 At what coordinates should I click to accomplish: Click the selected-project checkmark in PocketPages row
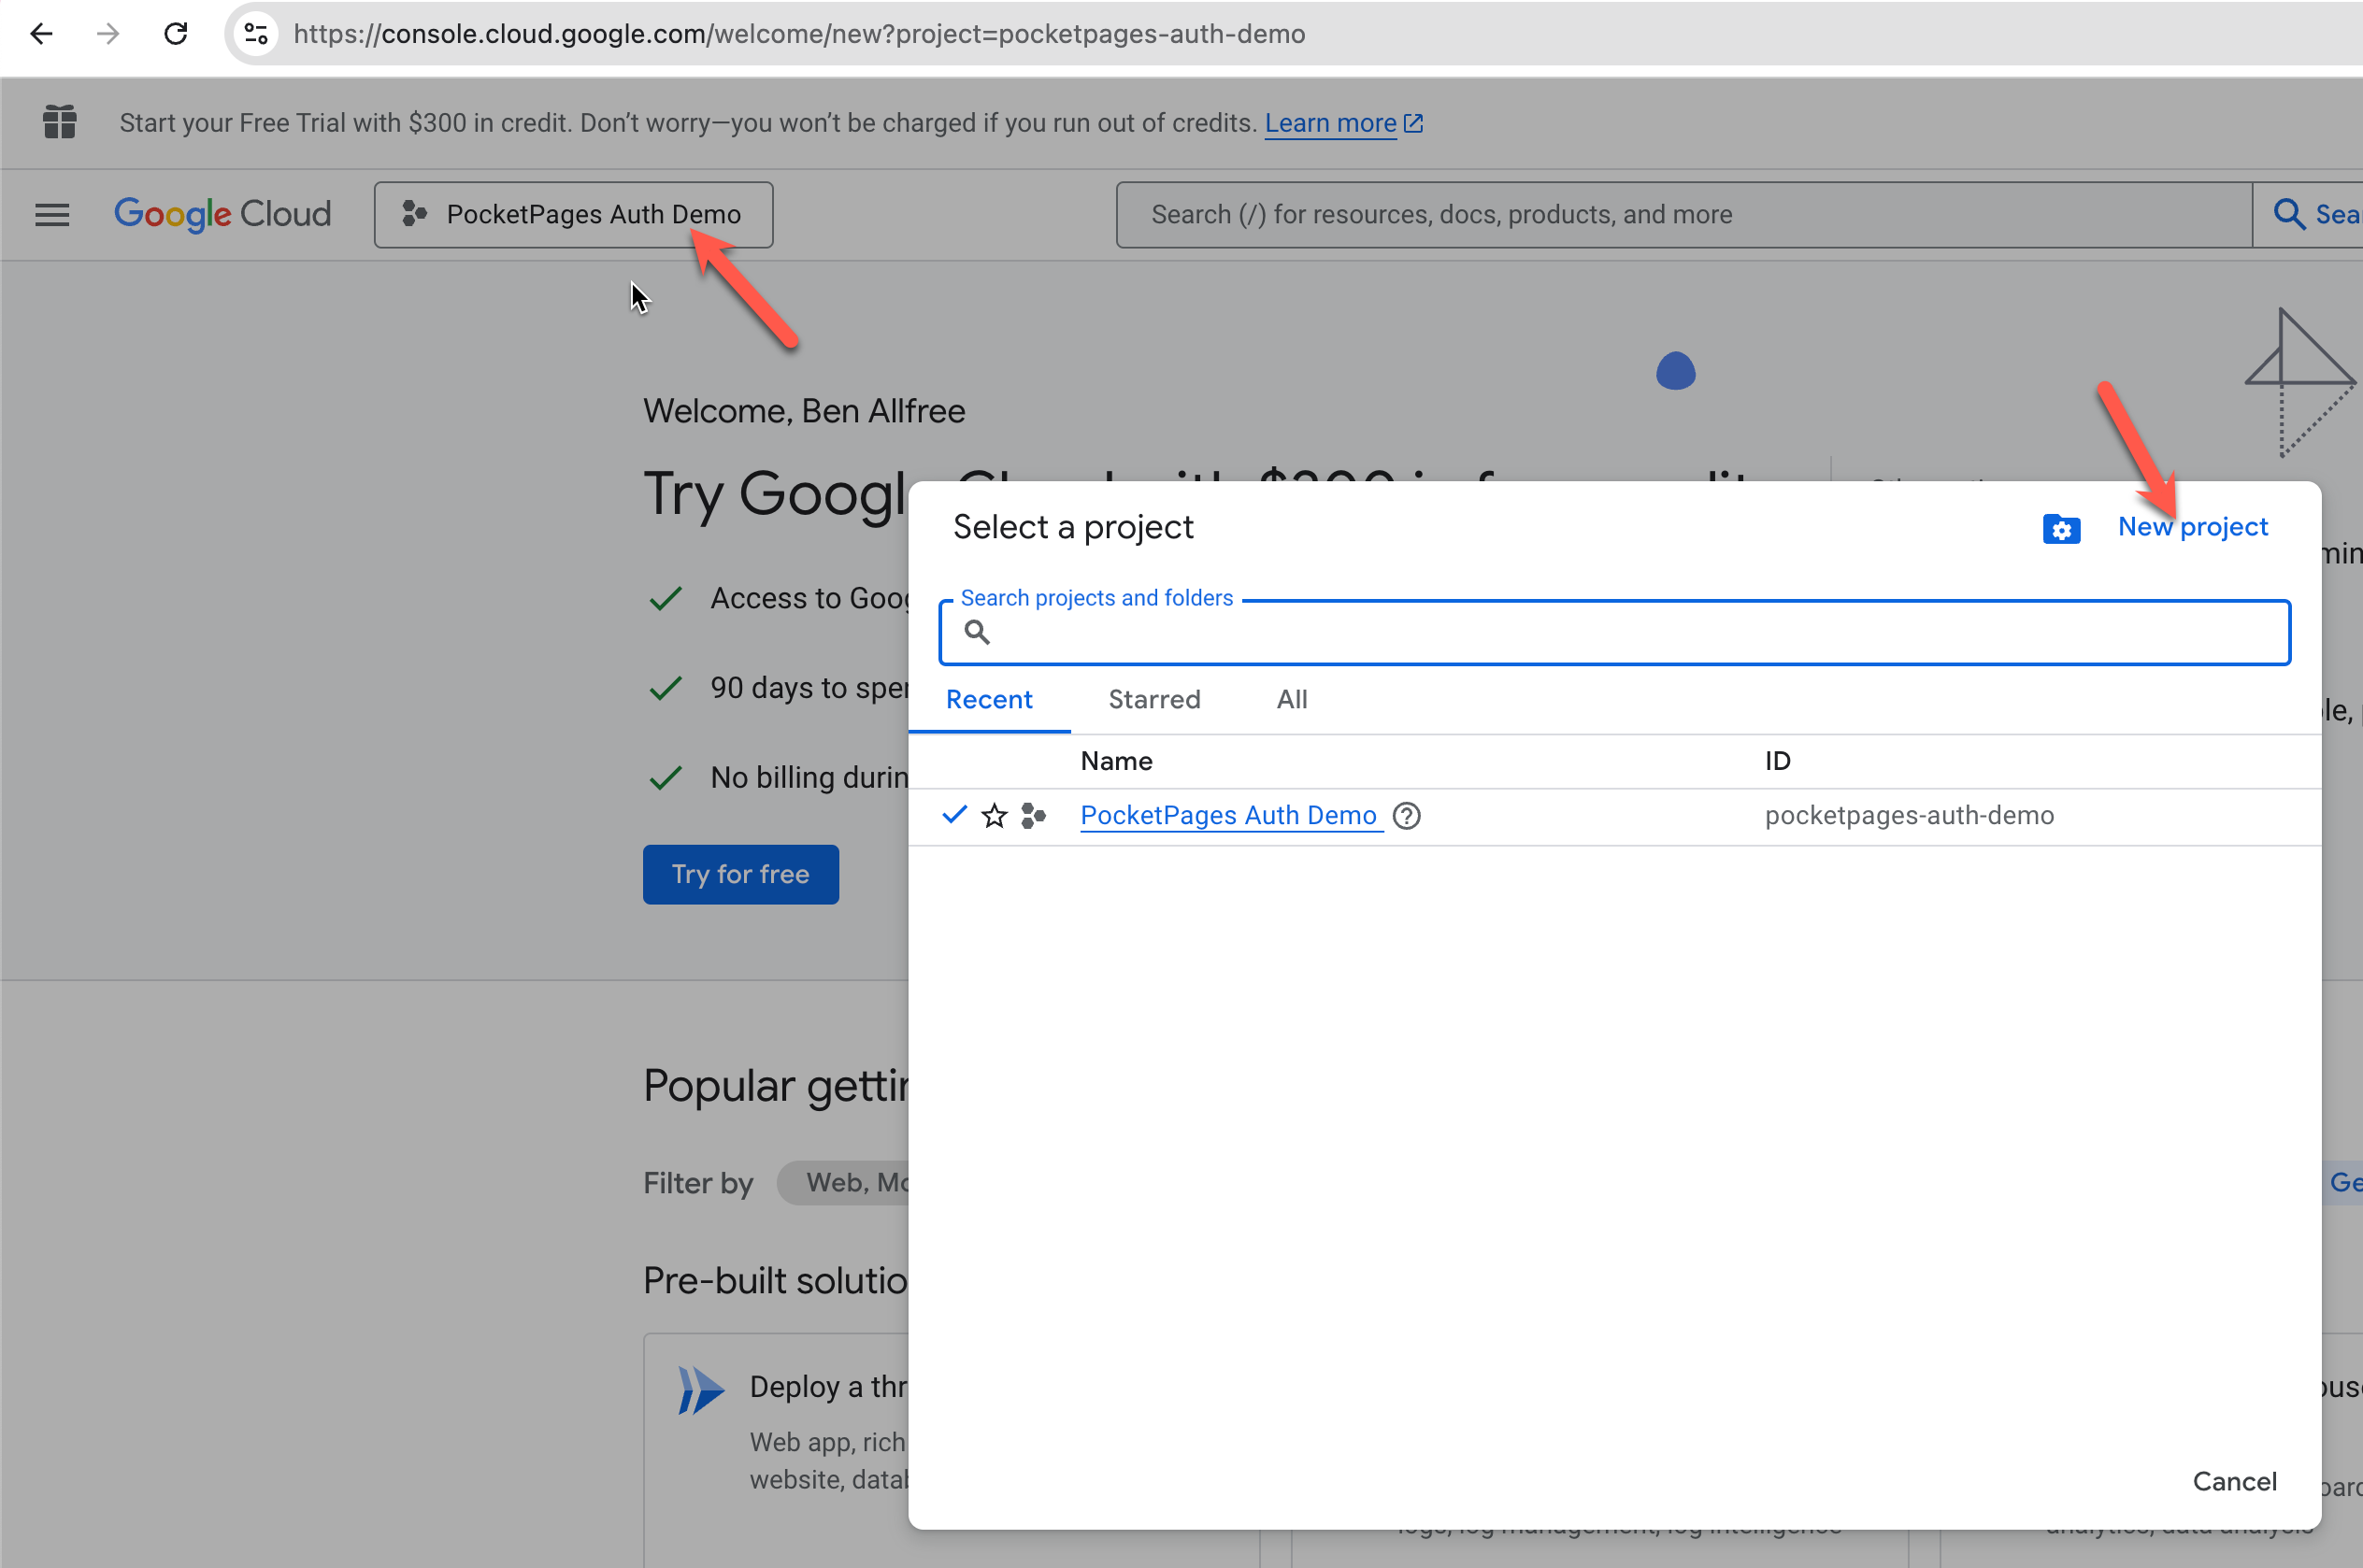pyautogui.click(x=954, y=815)
